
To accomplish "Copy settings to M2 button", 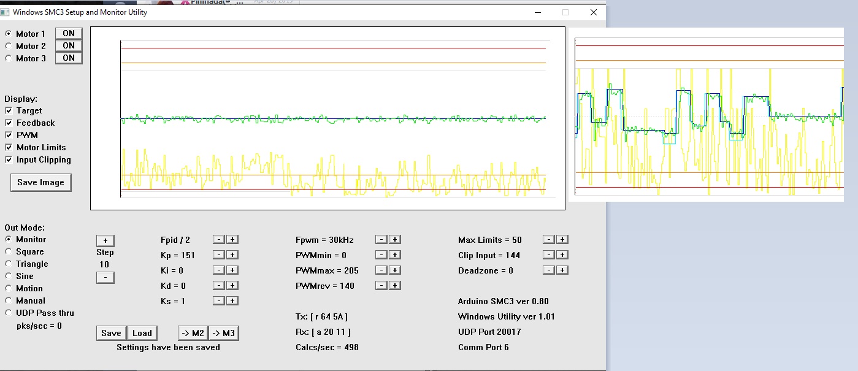I will tap(193, 333).
